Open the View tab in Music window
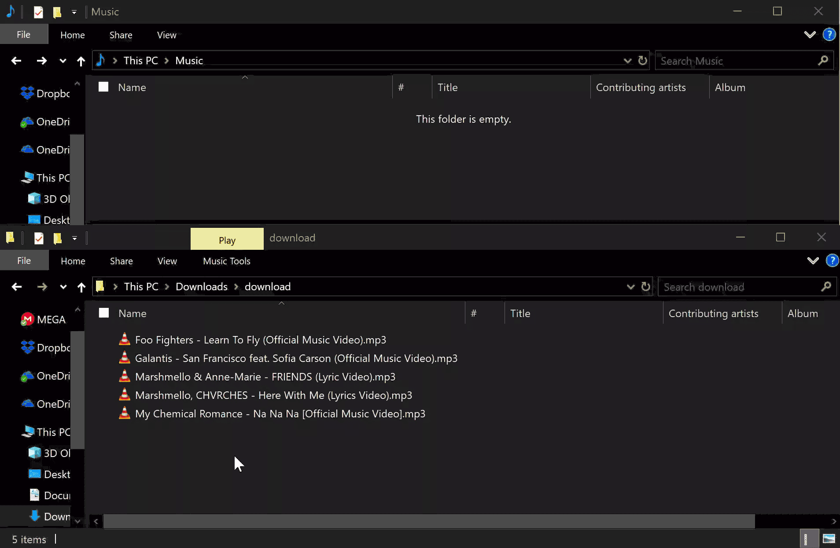The width and height of the screenshot is (840, 548). point(166,35)
